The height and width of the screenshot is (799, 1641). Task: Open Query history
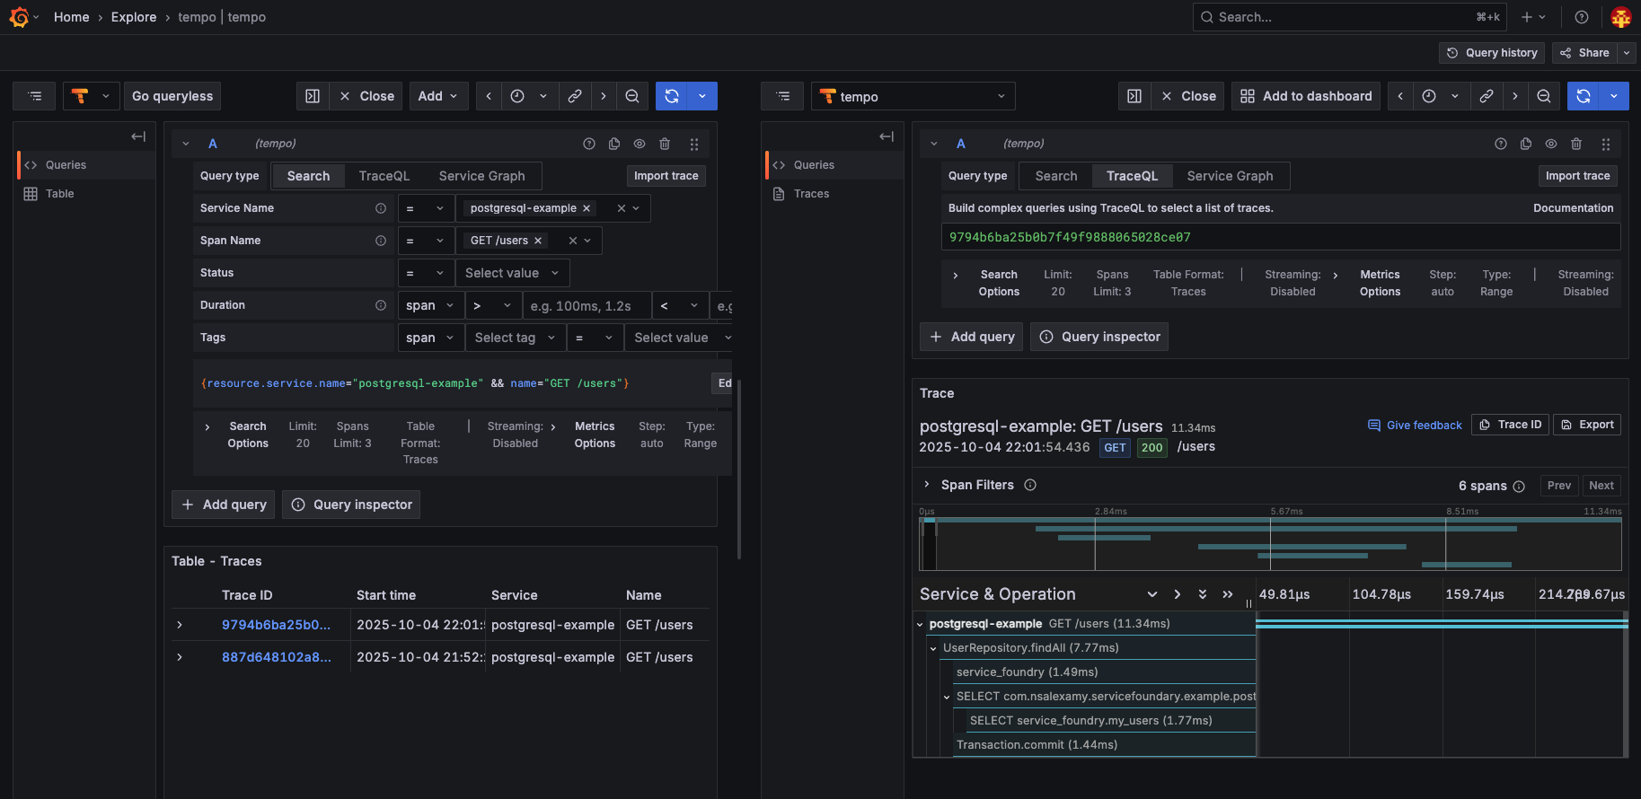point(1492,53)
